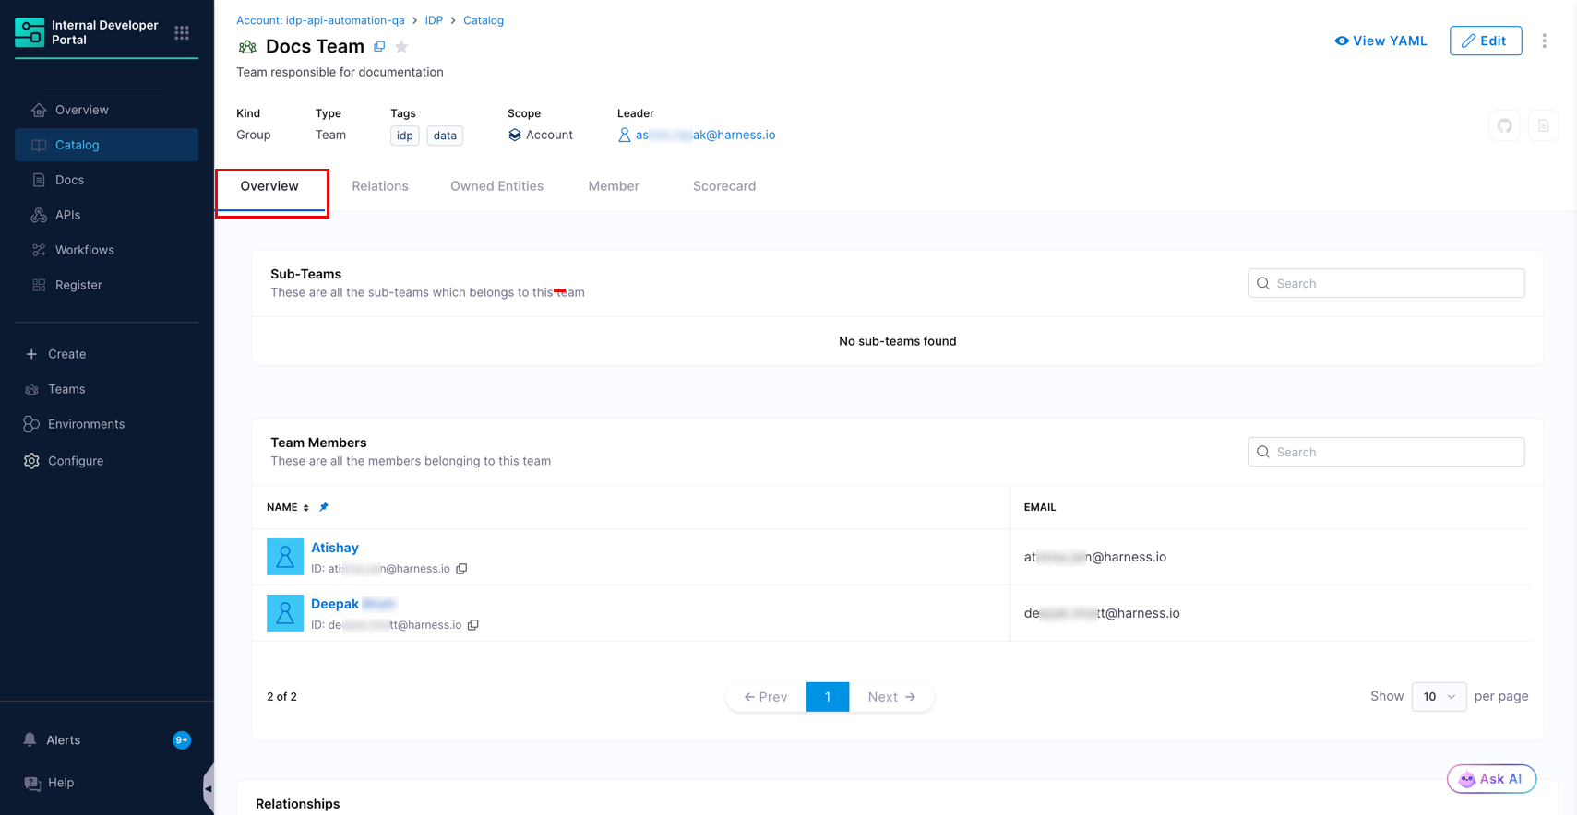
Task: Collapse the sidebar with the arrow handle
Action: click(208, 789)
